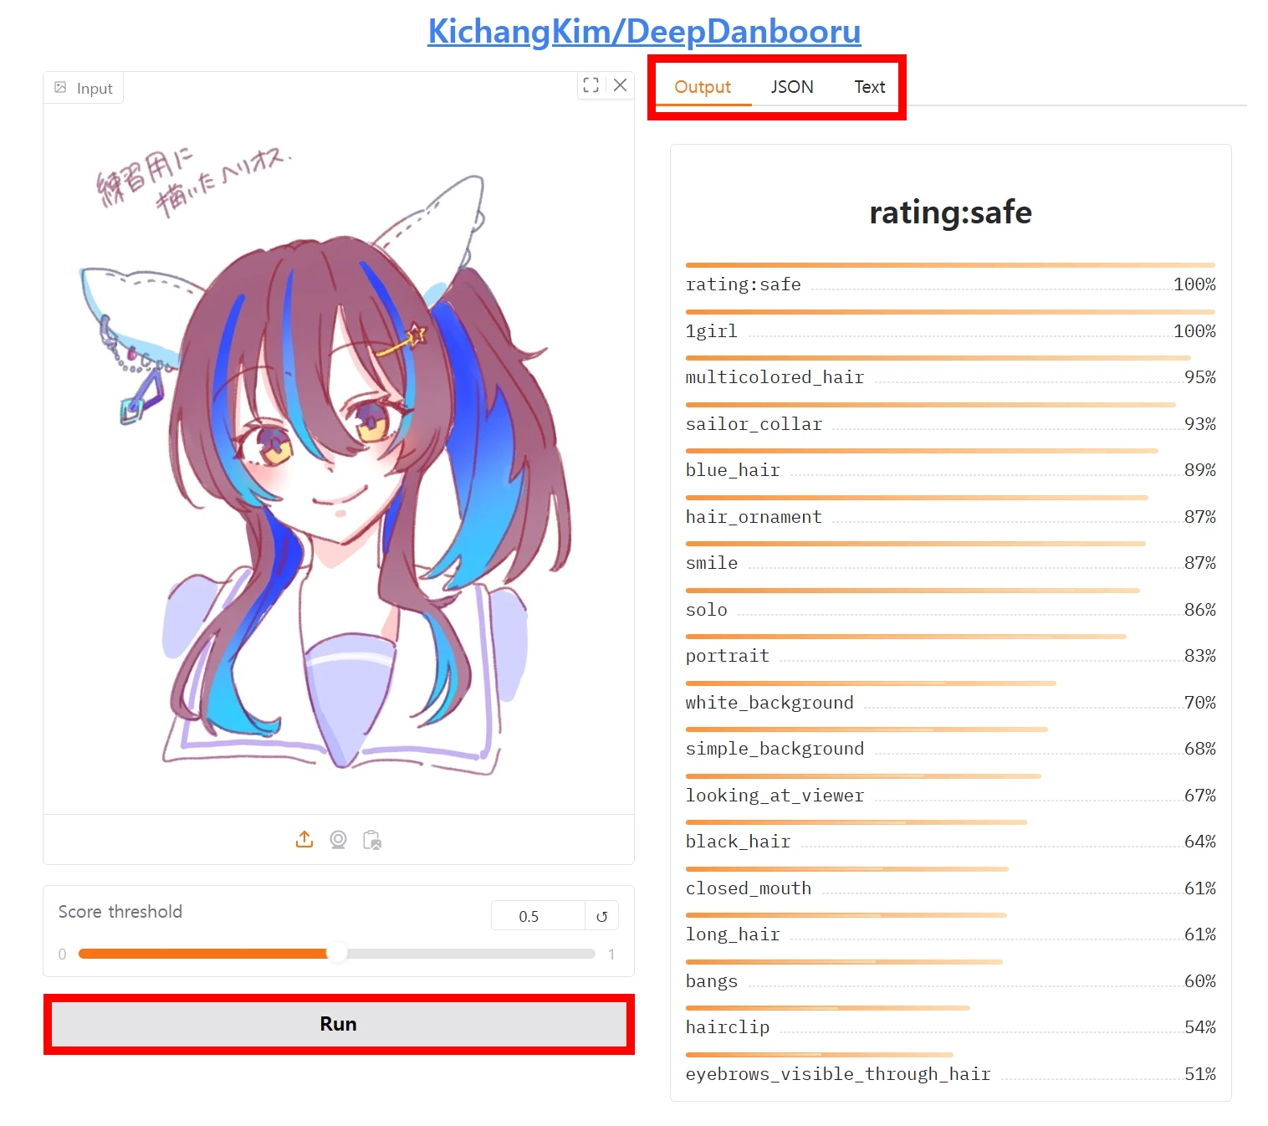Select the Output tab
Viewport: 1268px width, 1126px height.
[703, 87]
